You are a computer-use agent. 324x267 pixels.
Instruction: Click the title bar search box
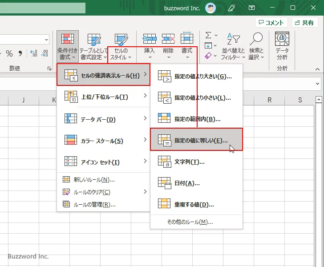click(x=43, y=8)
